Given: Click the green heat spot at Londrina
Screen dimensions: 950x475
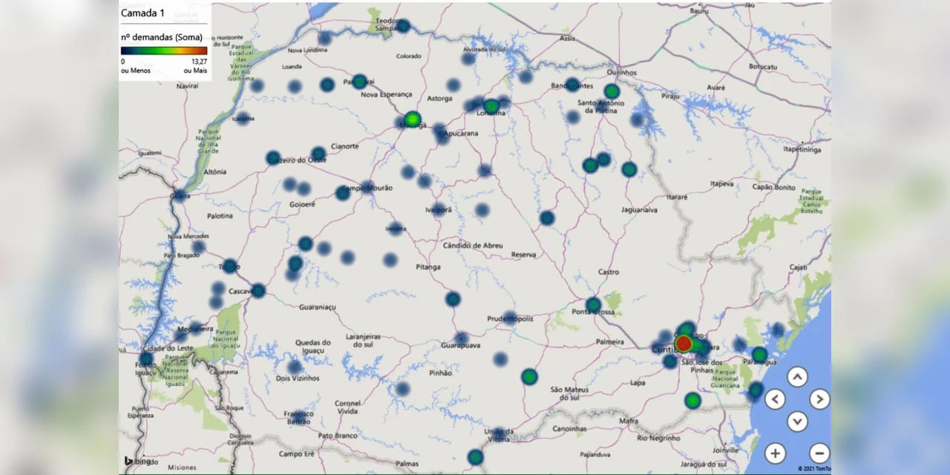Looking at the screenshot, I should tap(491, 106).
